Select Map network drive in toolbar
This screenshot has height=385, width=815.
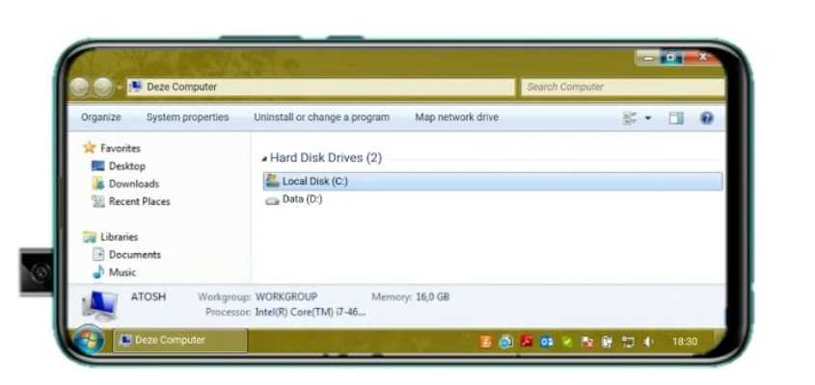(x=456, y=117)
